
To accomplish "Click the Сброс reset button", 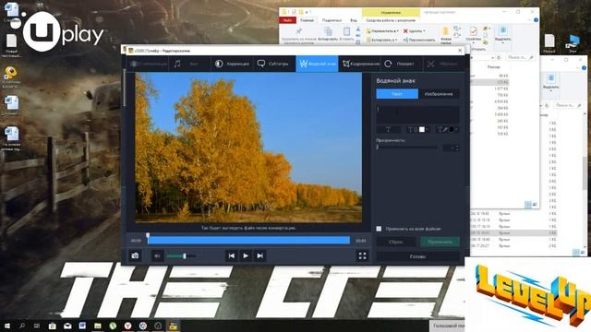I will pyautogui.click(x=396, y=242).
